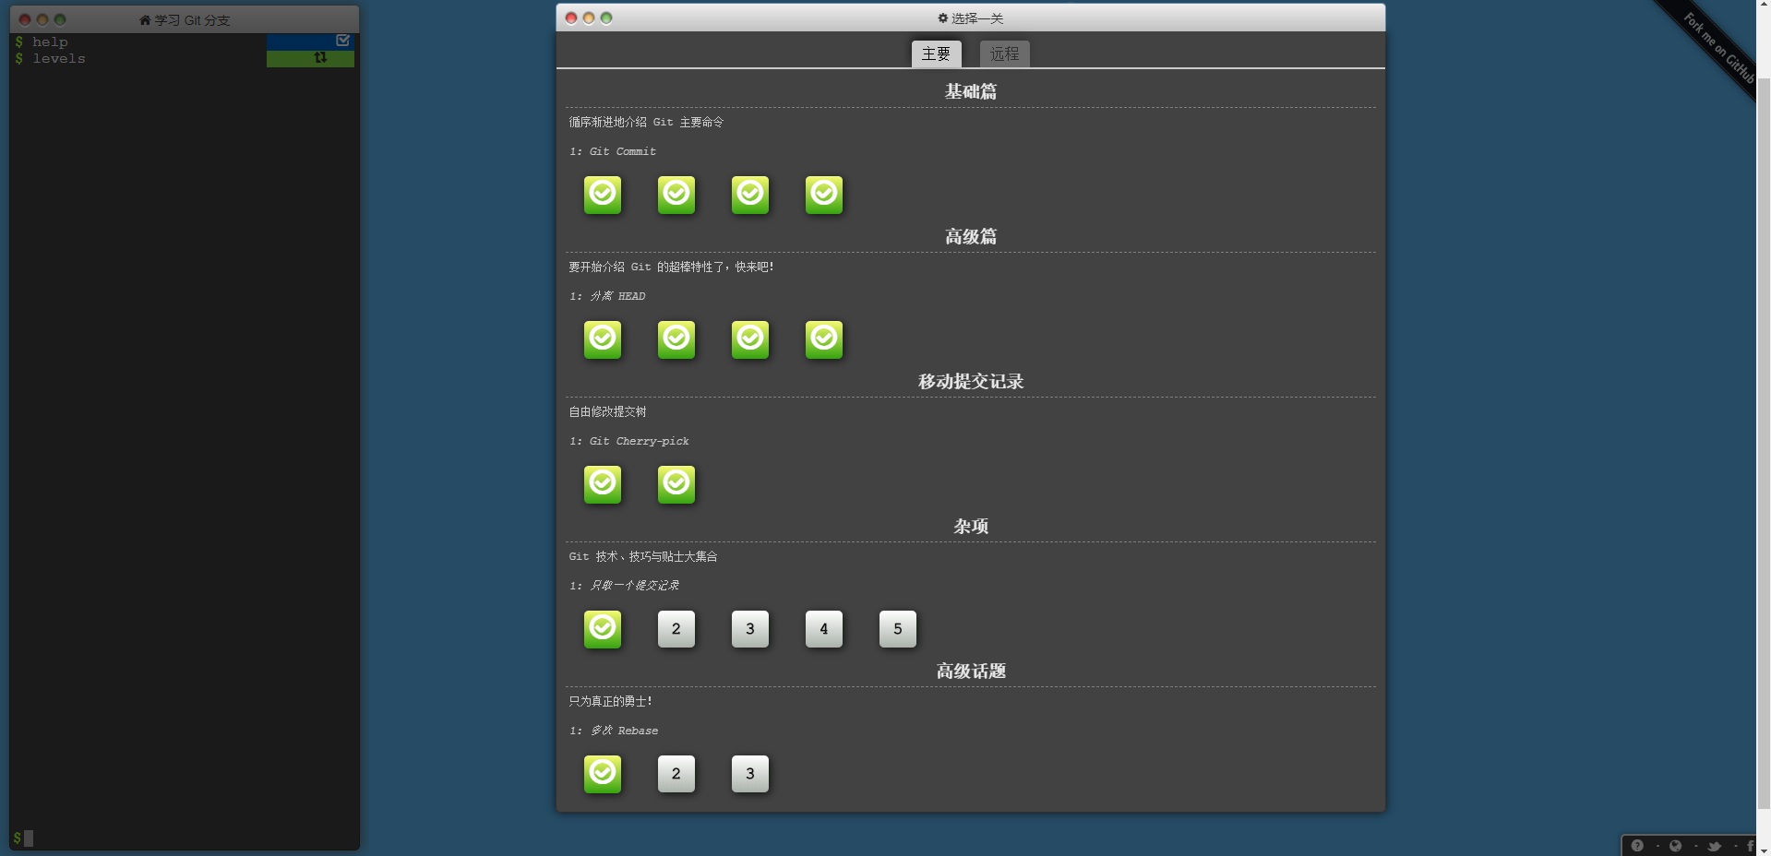Viewport: 1771px width, 856px height.
Task: Click the 学习 Git 分支 terminal title
Action: pos(192,19)
